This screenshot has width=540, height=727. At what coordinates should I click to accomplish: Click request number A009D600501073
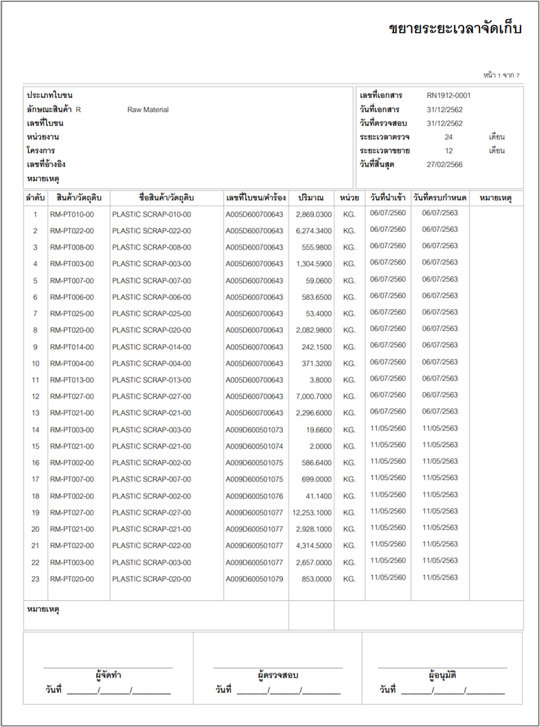[x=255, y=430]
